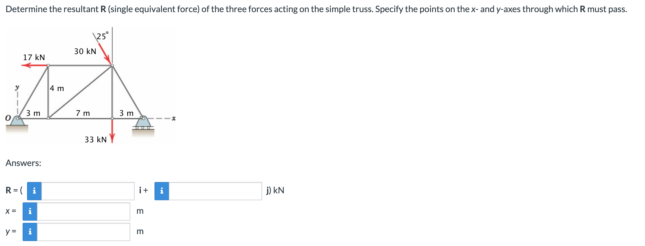This screenshot has width=645, height=246.
Task: Click the info icon beside the x field
Action: [x=30, y=211]
